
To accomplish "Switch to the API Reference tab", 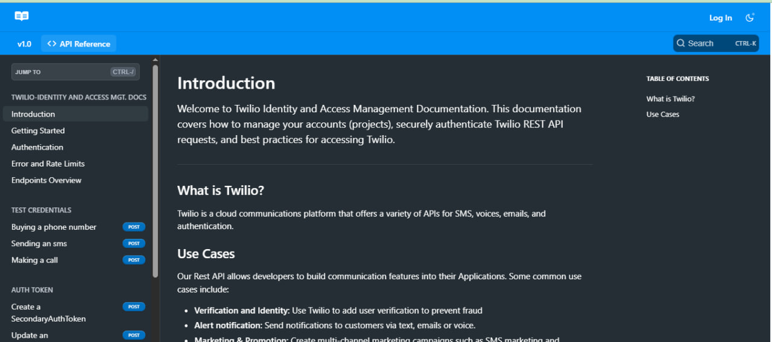I will [78, 43].
